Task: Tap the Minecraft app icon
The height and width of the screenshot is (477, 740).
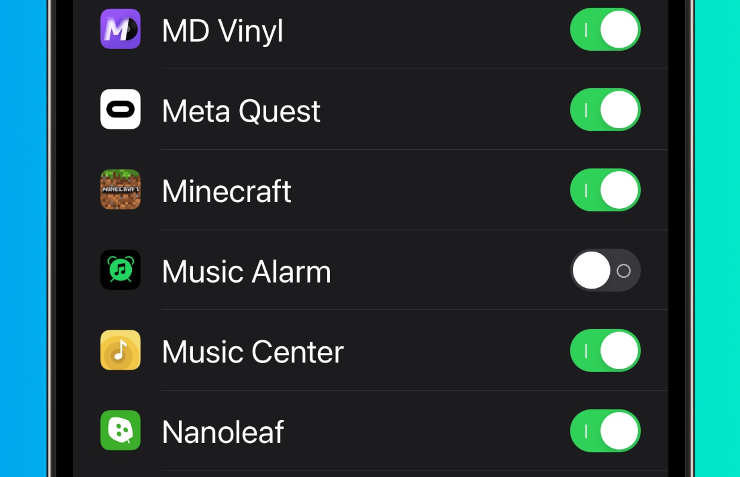Action: coord(121,190)
